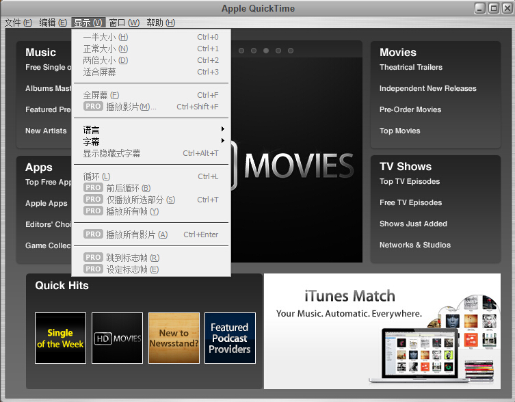Viewport: 515px width, 402px height.
Task: Open Shows Just Added link
Action: click(413, 224)
